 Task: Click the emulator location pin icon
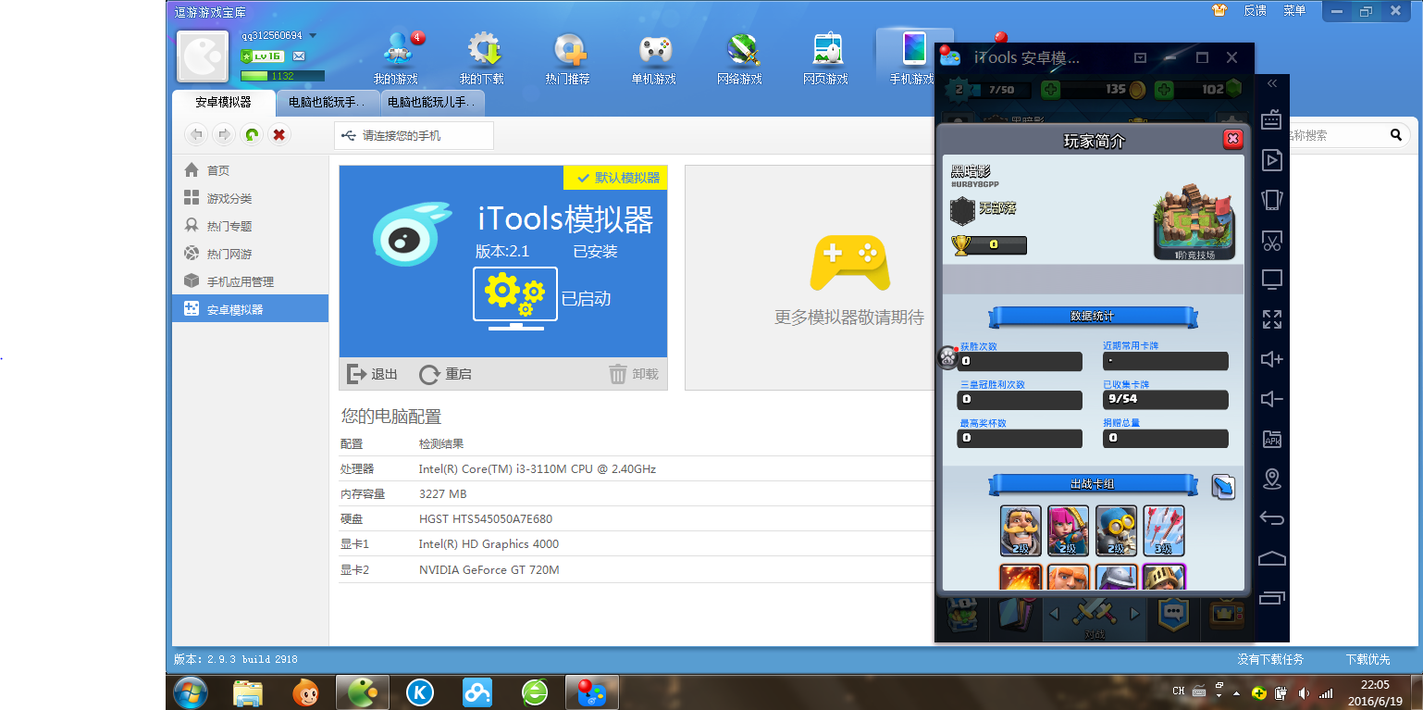pyautogui.click(x=1272, y=479)
